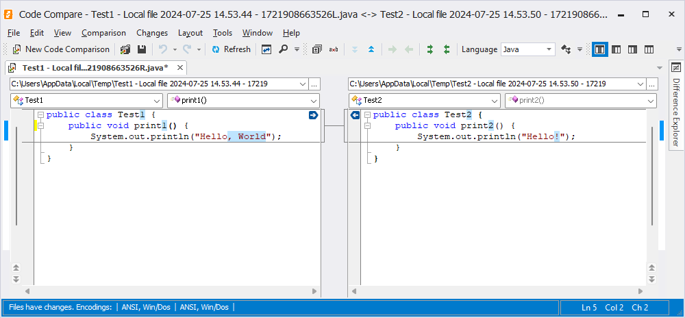The height and width of the screenshot is (318, 685).
Task: Click the copy-all-to-right green icon
Action: pos(430,49)
